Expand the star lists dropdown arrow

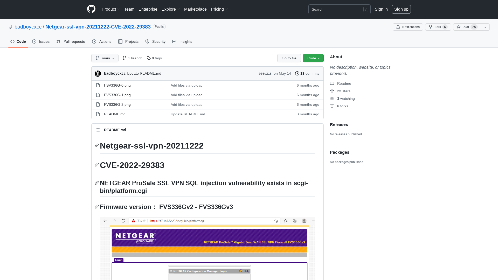485,27
